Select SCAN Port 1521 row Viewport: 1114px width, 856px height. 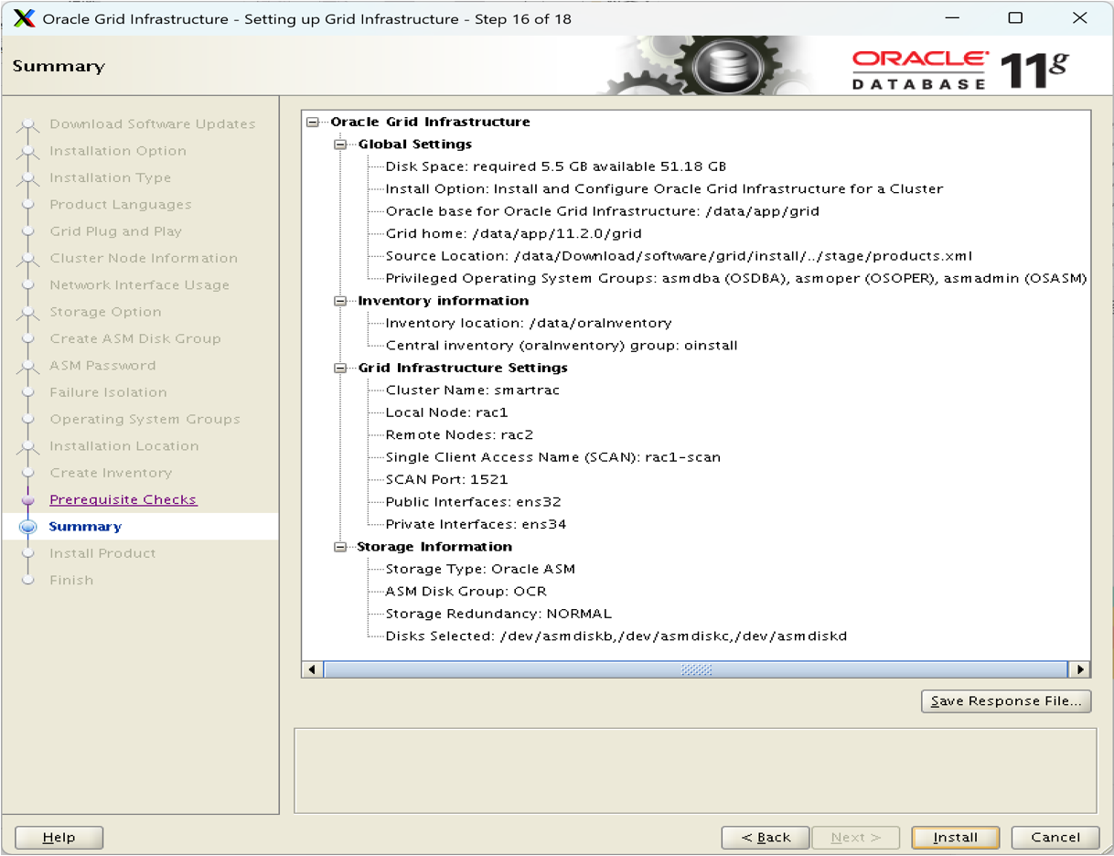[x=447, y=479]
